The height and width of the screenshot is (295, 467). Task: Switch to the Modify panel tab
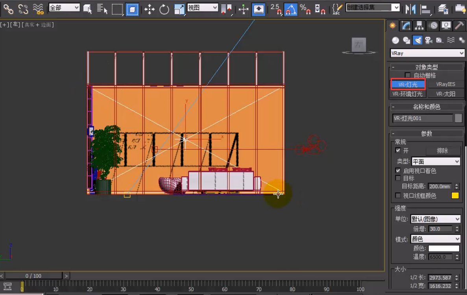(406, 26)
